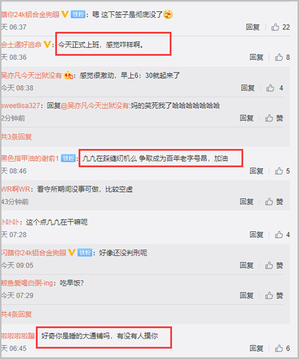Like the comment with 22 thumbs-up
This screenshot has height=359, width=299.
click(x=275, y=27)
